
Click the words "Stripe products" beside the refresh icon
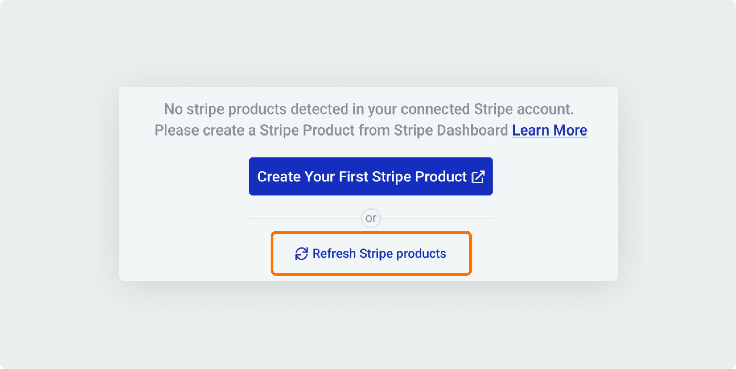tap(403, 254)
